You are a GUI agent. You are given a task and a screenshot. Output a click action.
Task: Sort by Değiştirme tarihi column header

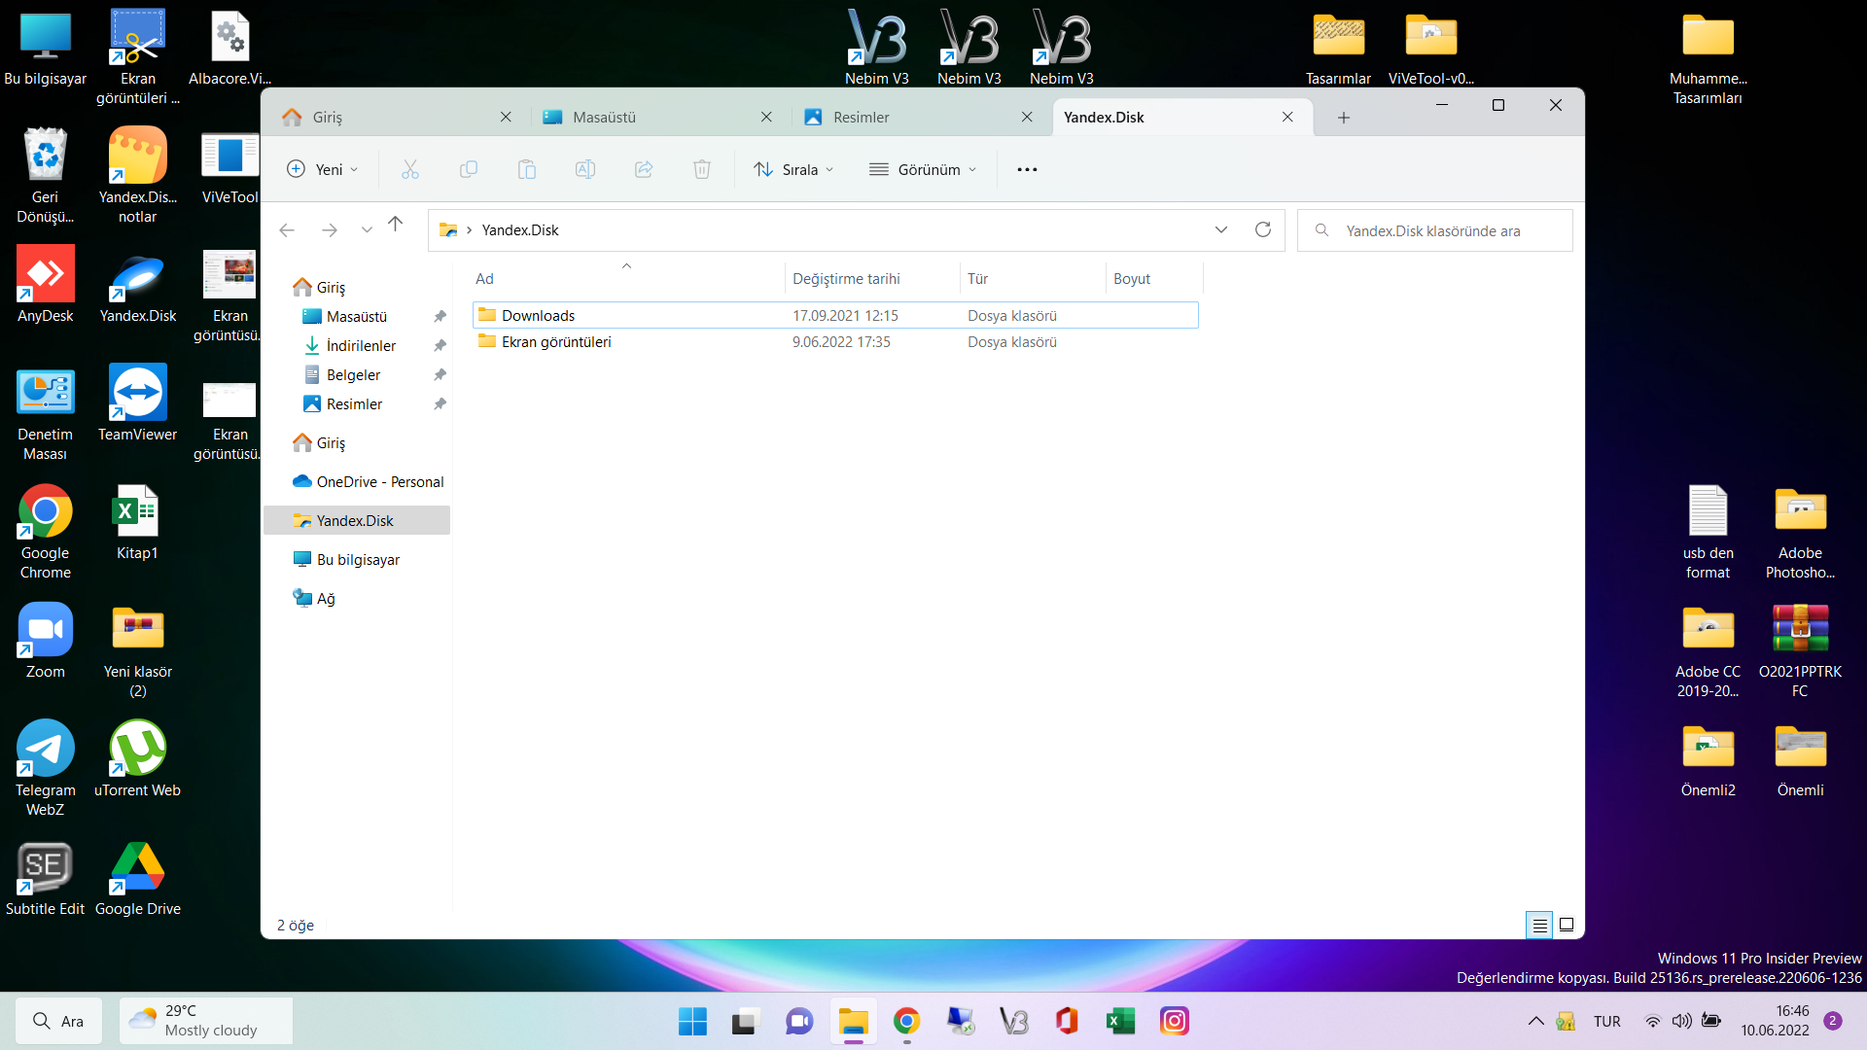[x=845, y=279]
